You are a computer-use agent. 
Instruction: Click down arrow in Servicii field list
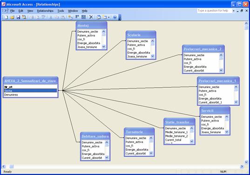coord(227,132)
